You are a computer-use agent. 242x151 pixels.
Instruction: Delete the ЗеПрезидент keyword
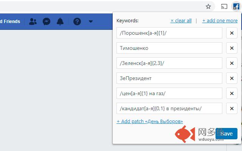(x=231, y=79)
